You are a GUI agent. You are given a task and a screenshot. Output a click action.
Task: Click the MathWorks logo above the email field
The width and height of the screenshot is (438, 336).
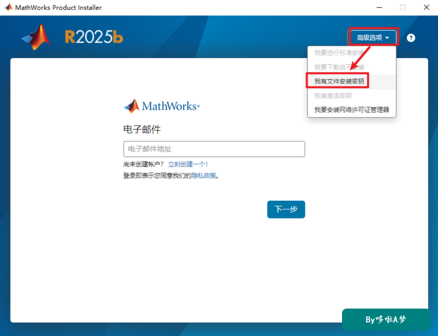[162, 106]
